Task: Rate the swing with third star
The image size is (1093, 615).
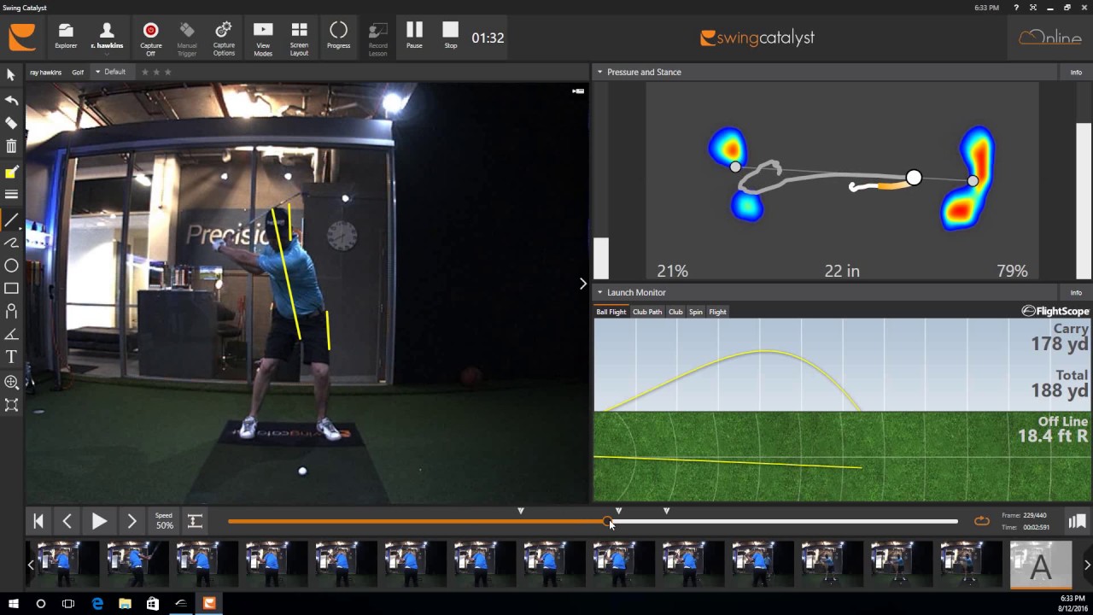Action: (x=167, y=72)
